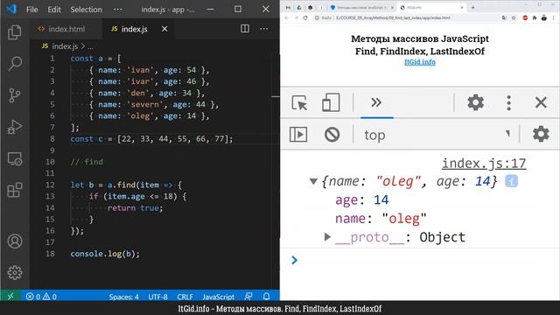
Task: Open console settings gear
Action: 541,134
